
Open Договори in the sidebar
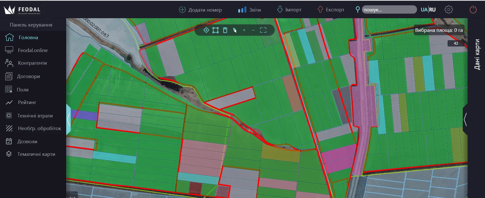pos(28,76)
